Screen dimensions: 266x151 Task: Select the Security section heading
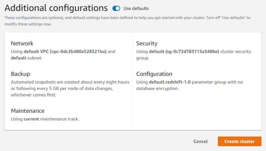tap(147, 43)
